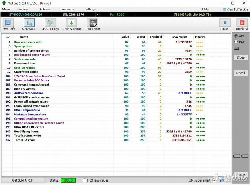Switch to Test & Repair view
The height and width of the screenshot is (185, 250).
point(72,25)
